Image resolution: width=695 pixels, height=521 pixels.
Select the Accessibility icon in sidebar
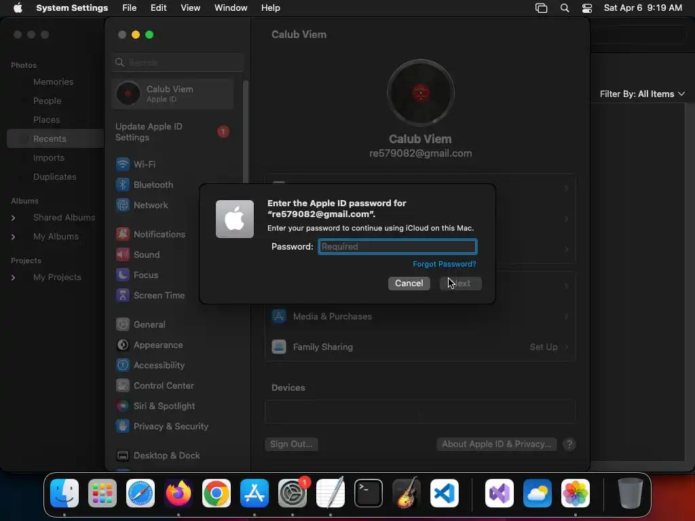pos(123,365)
